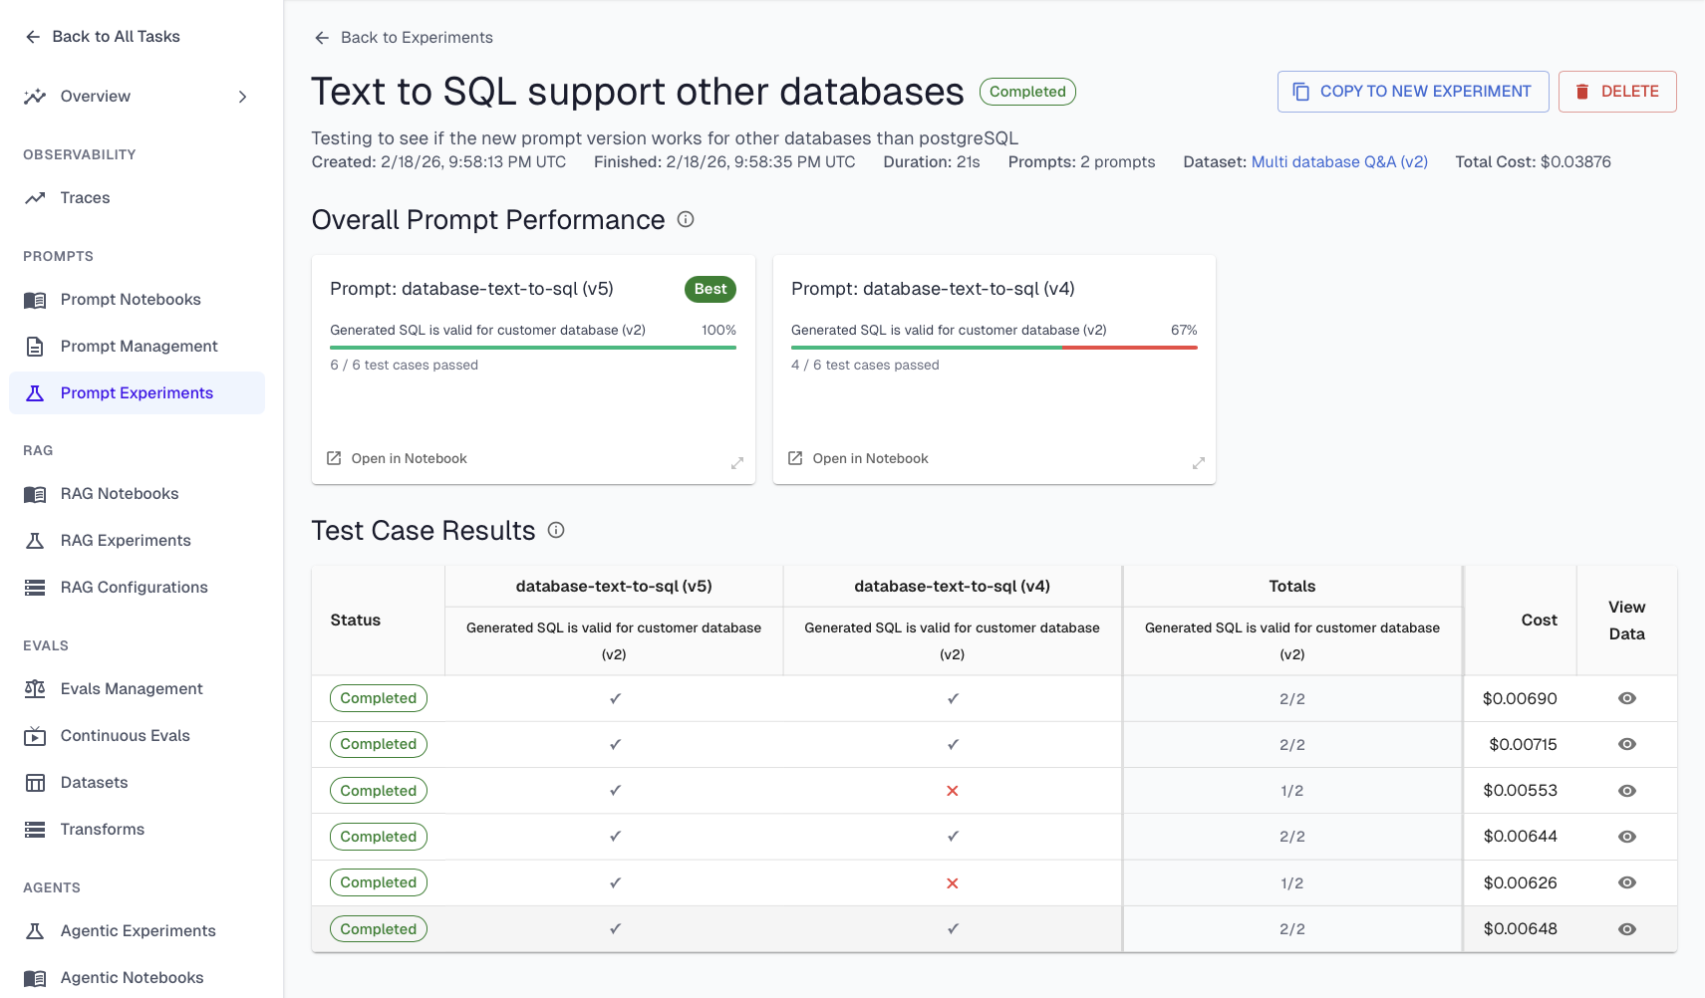This screenshot has width=1705, height=998.
Task: Expand the Overview menu chevron
Action: click(242, 97)
